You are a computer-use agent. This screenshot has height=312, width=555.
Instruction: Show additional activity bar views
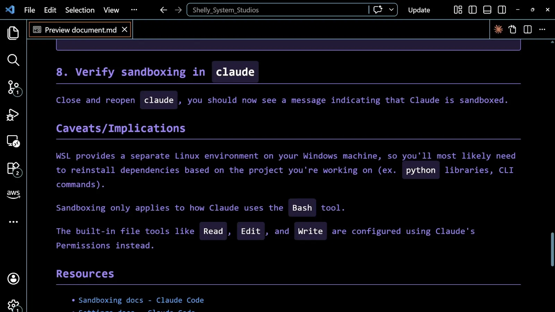coord(13,222)
